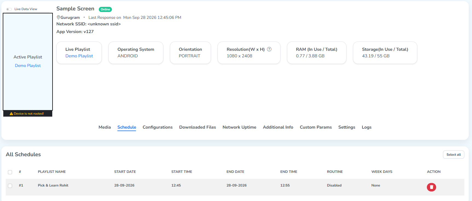
Task: Click the PORTRAIT orientation value
Action: point(190,56)
